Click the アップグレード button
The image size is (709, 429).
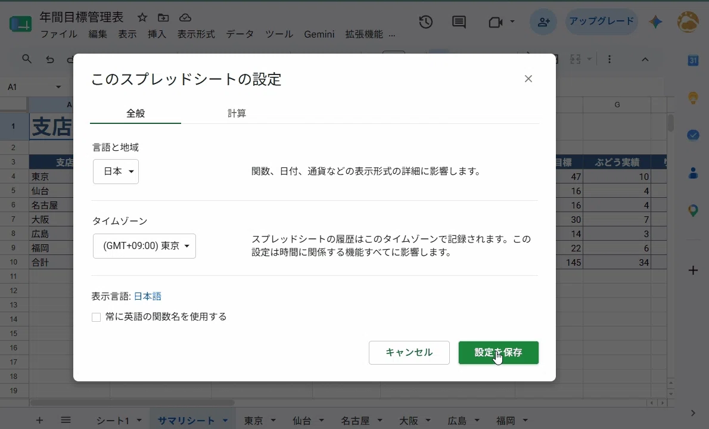click(x=601, y=21)
